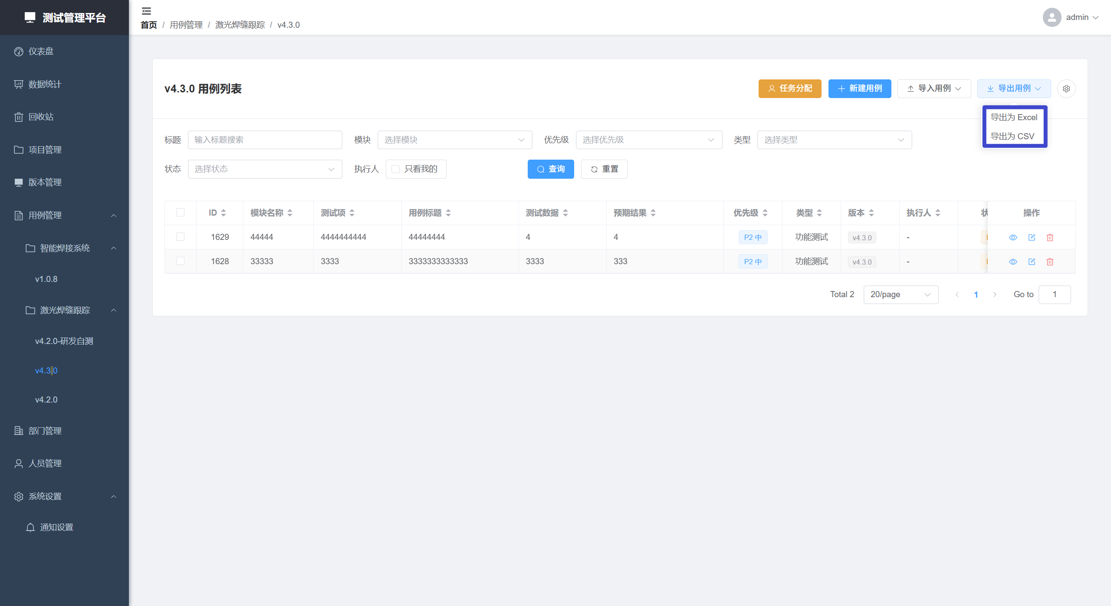Open the 20/page size selector
1111x606 pixels.
click(x=901, y=295)
